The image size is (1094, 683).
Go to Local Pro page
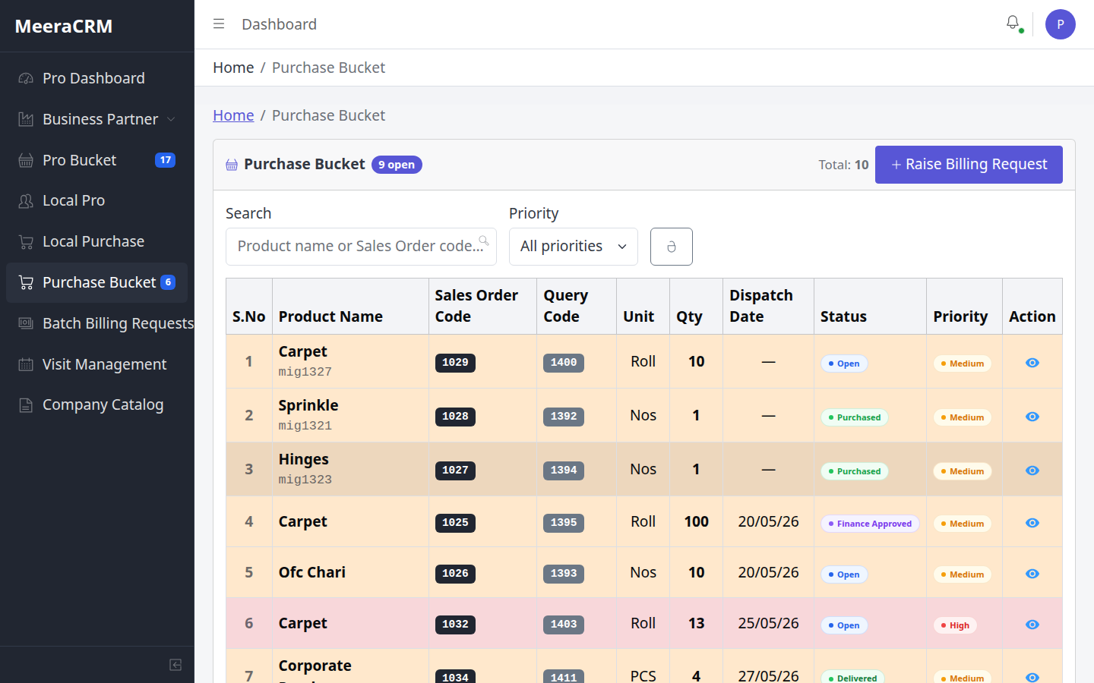96,201
